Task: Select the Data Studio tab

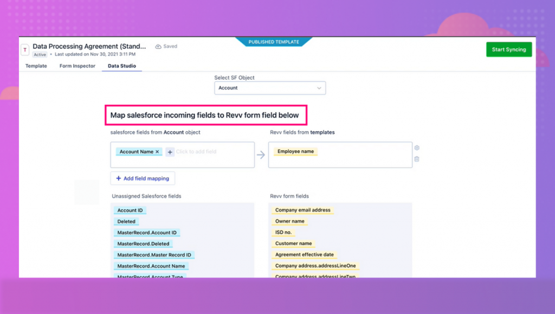Action: point(122,66)
